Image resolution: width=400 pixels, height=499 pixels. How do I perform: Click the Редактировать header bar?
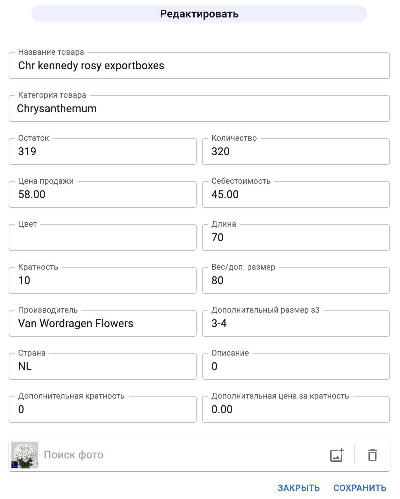(x=199, y=14)
